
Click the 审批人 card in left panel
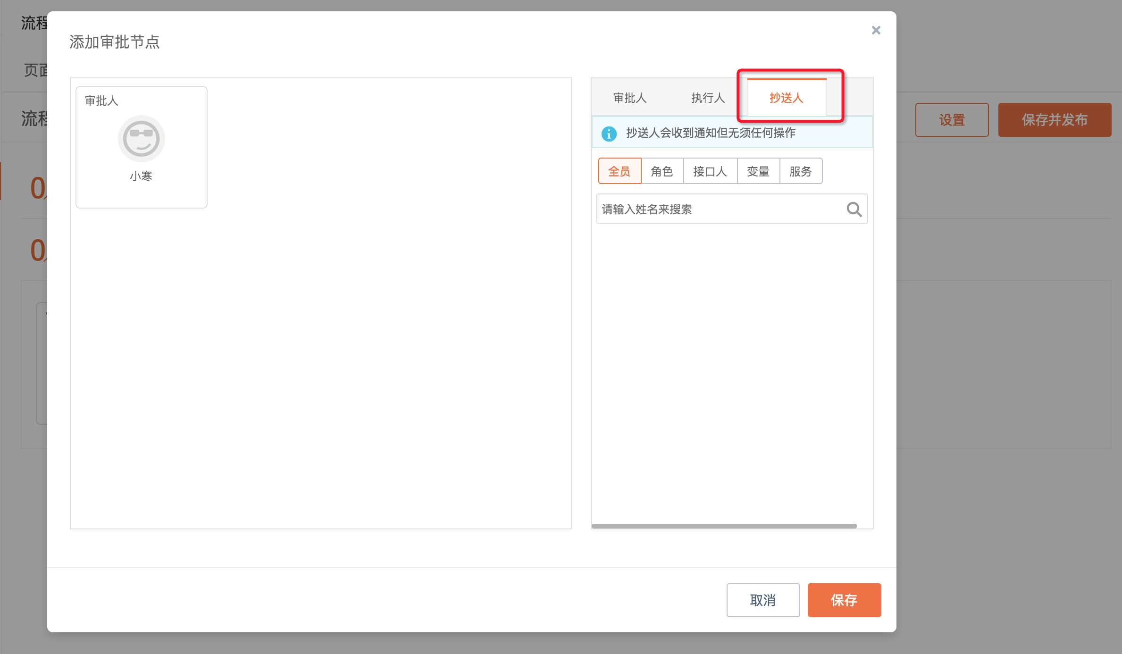141,147
